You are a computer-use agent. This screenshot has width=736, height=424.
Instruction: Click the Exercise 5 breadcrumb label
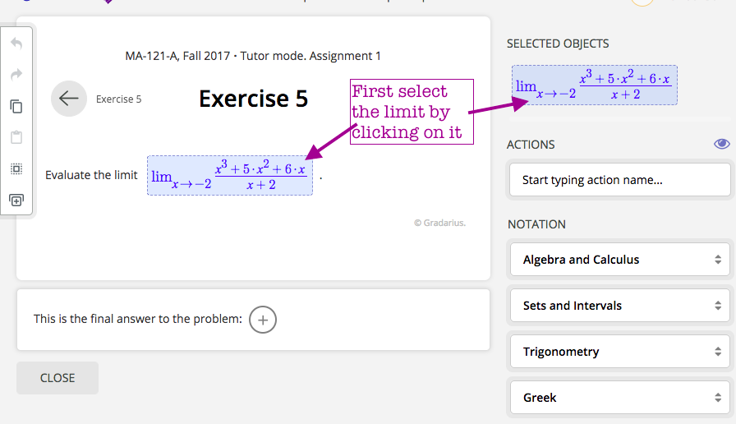(x=118, y=99)
